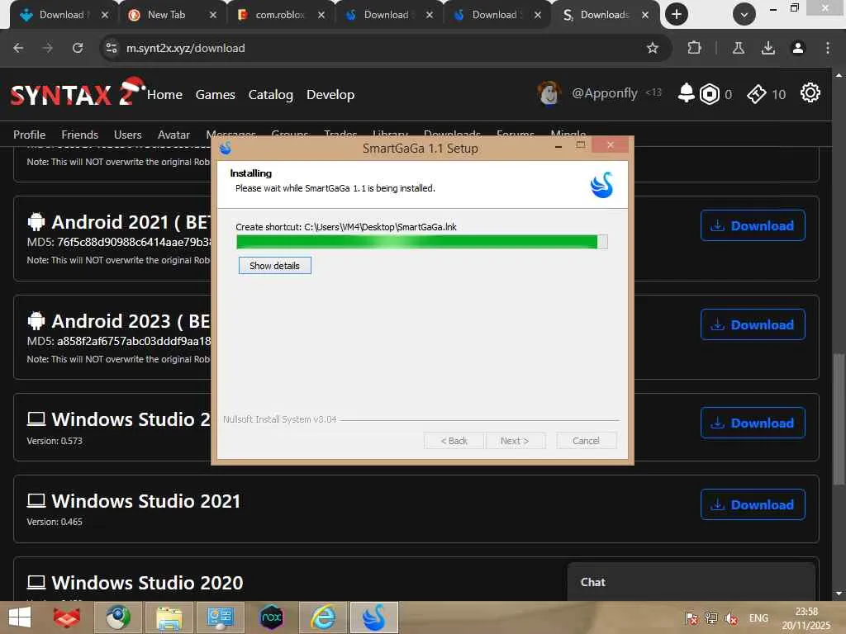Go to the Avatar sub-navigation link
Viewport: 846px width, 634px height.
point(173,135)
